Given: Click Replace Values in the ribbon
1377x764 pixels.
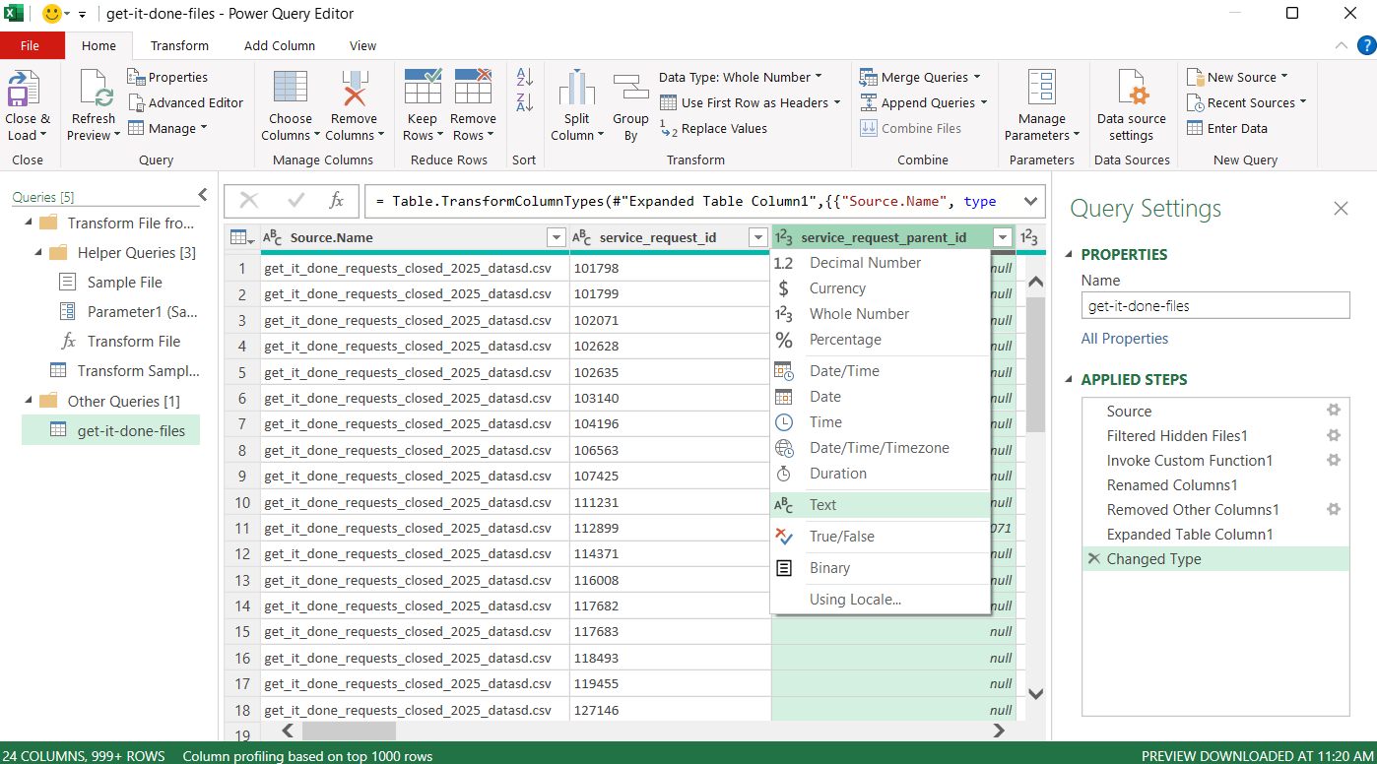Looking at the screenshot, I should coord(715,128).
